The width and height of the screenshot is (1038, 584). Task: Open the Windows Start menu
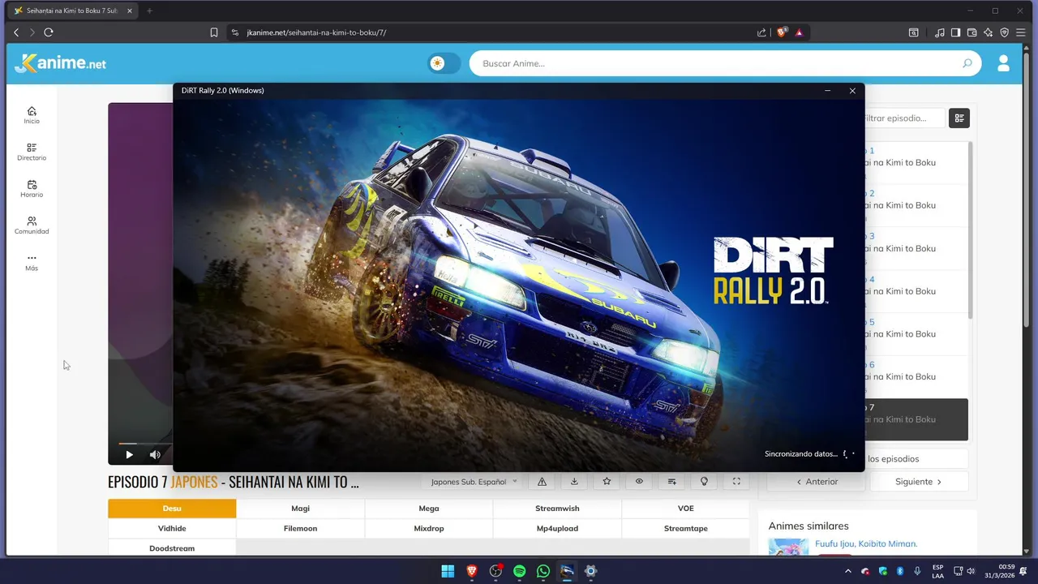pos(448,571)
